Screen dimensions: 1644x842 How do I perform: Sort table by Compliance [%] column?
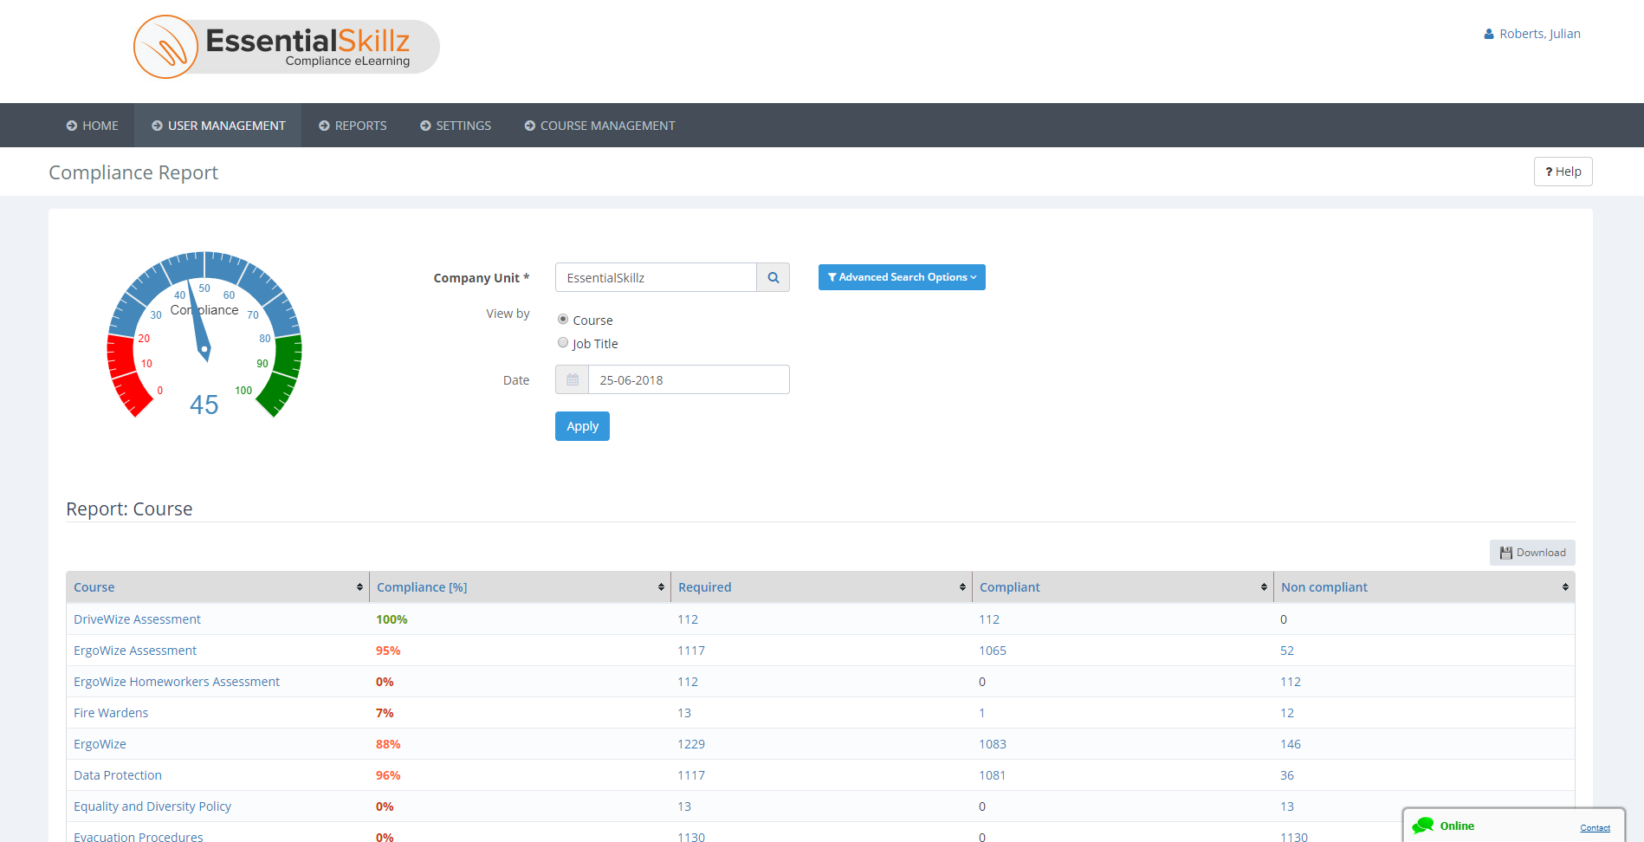click(x=520, y=587)
